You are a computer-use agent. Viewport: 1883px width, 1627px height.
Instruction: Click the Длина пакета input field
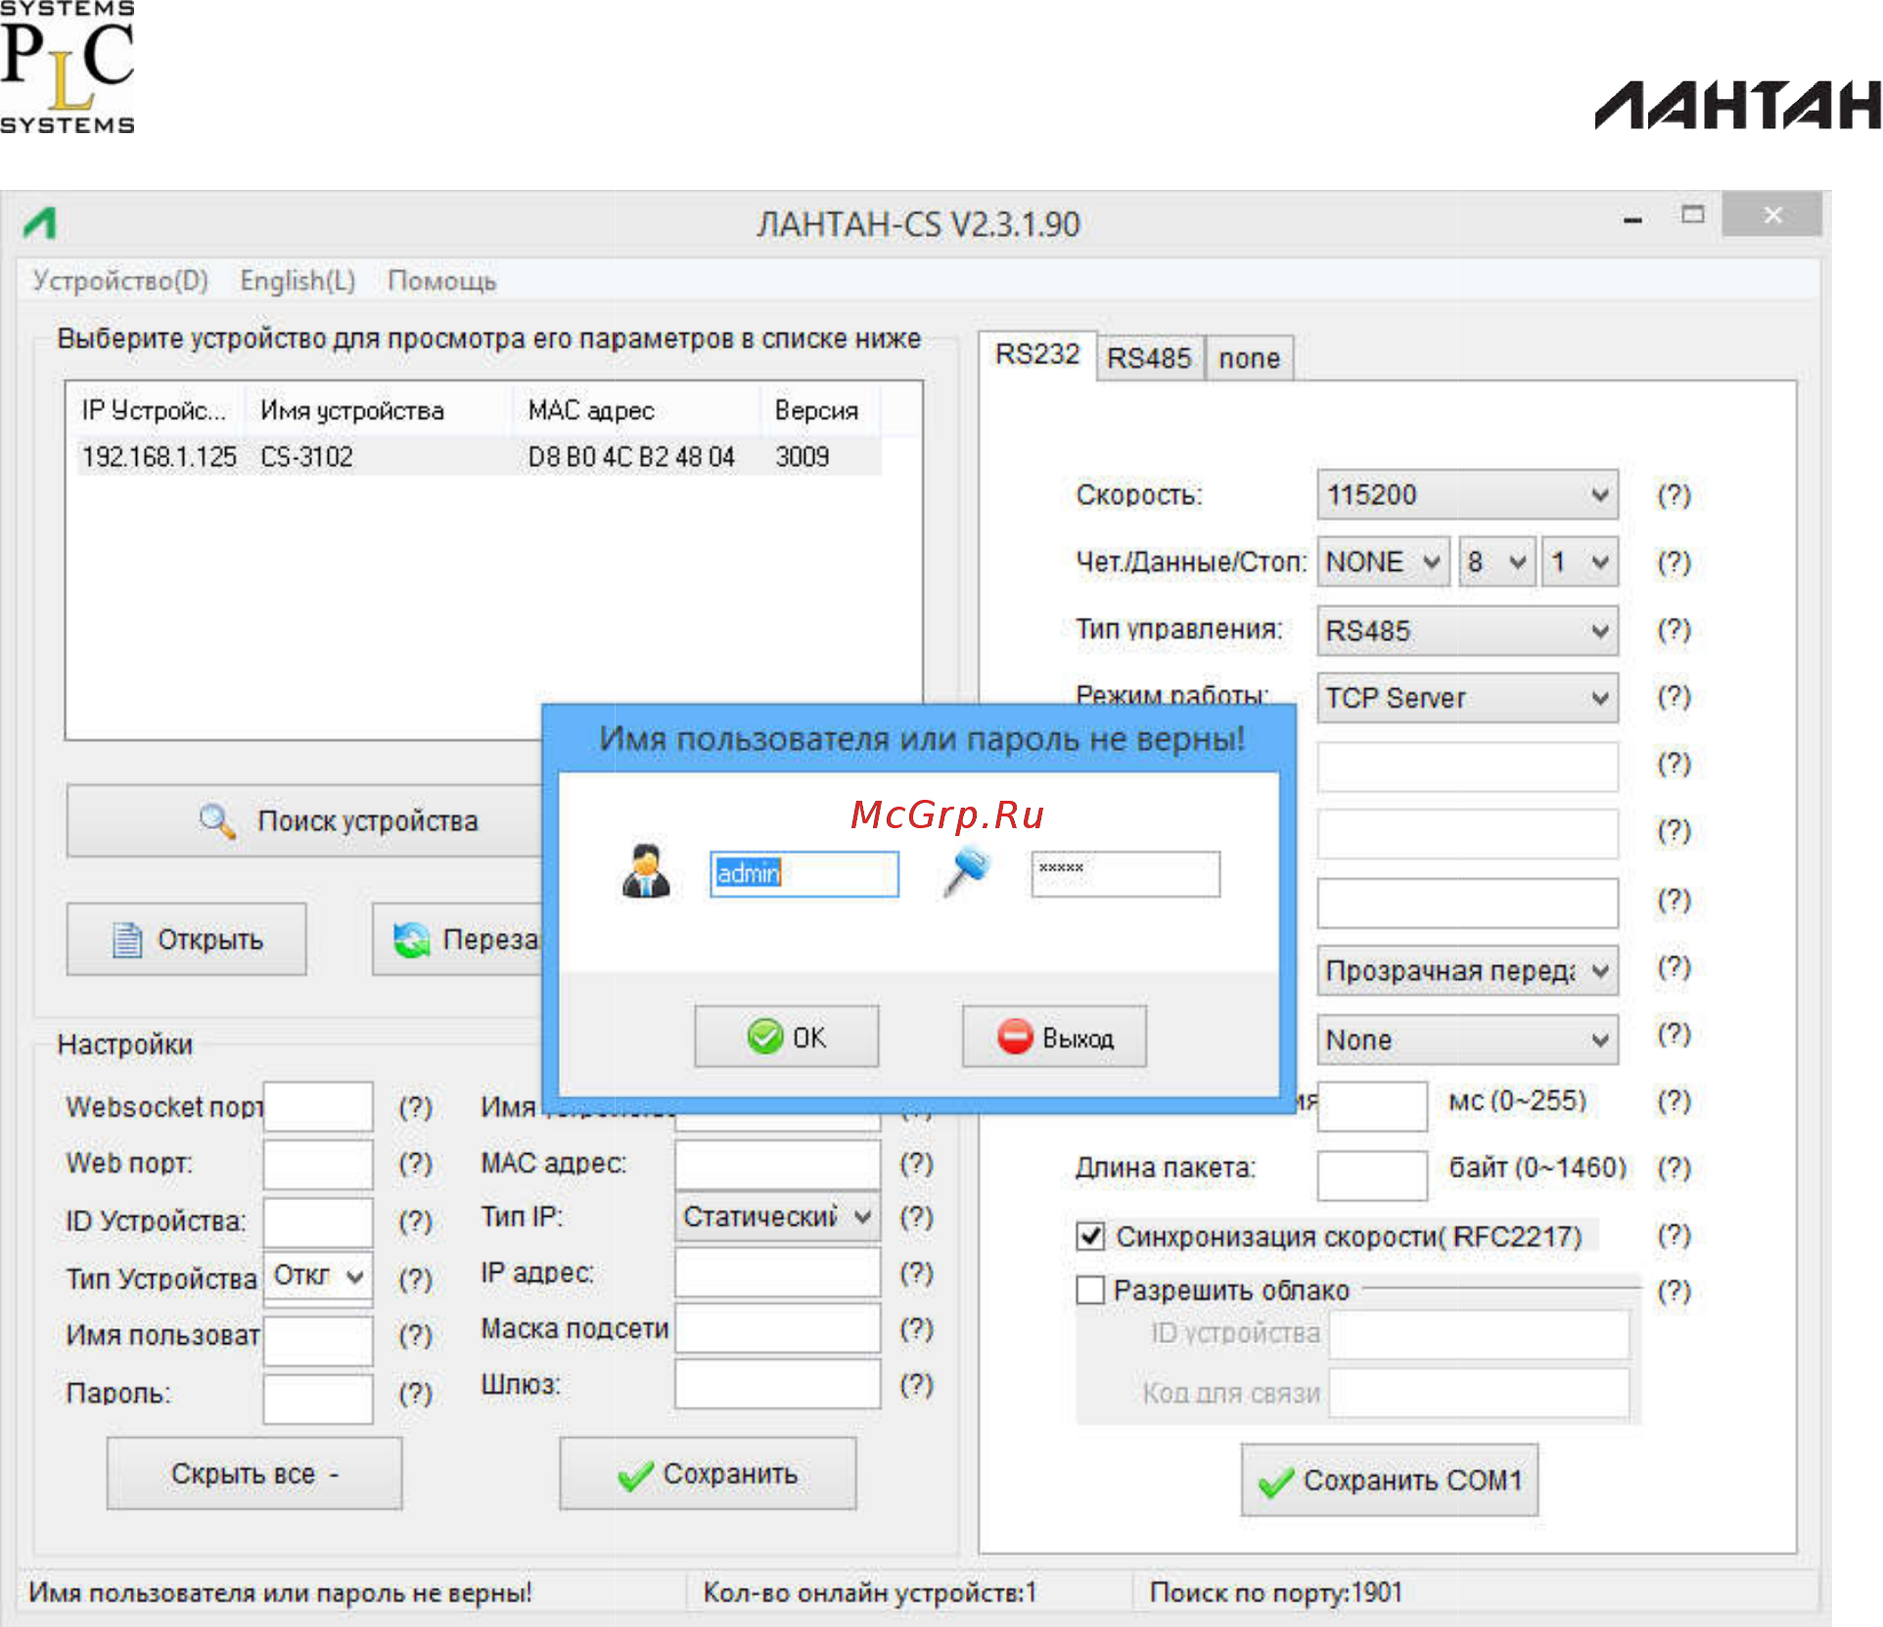click(x=1372, y=1175)
